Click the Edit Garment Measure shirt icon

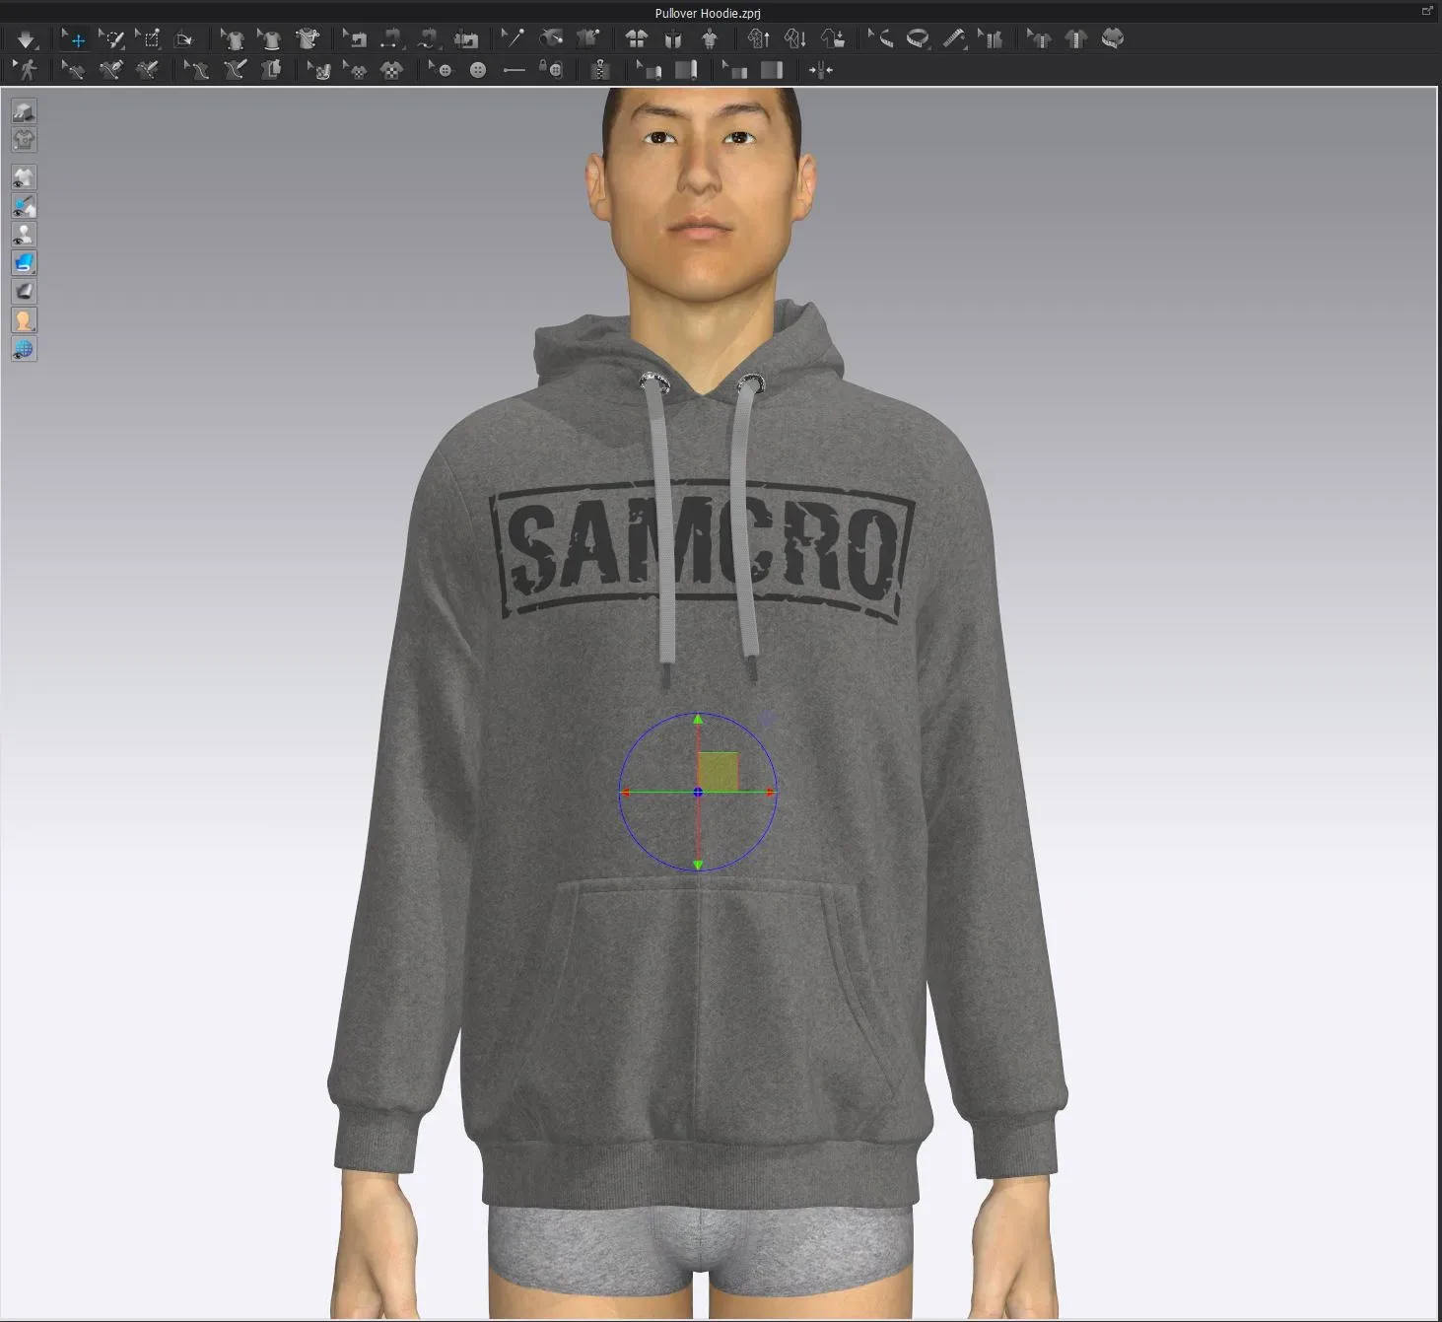tap(1039, 39)
